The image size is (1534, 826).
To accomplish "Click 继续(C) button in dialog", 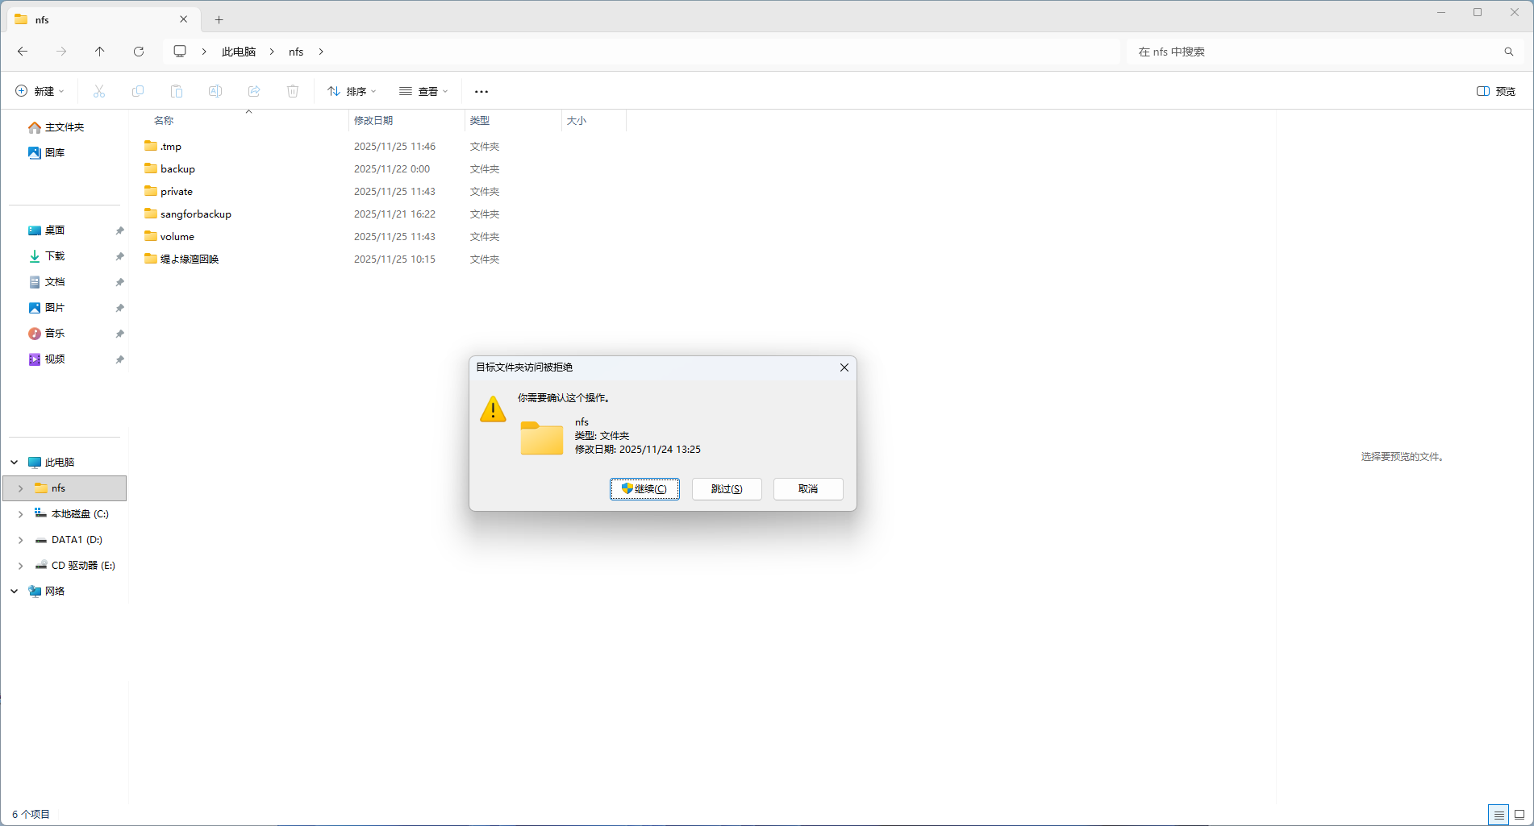I will 644,489.
